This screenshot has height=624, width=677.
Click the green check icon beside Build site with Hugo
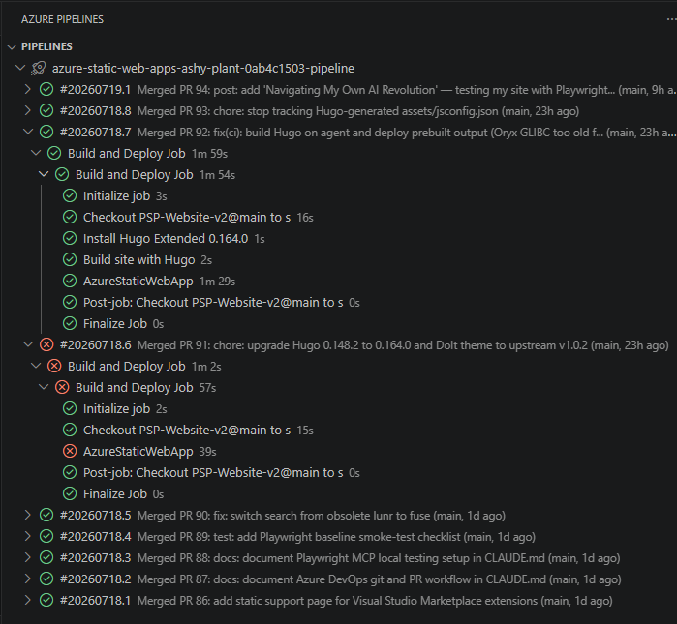(x=70, y=259)
